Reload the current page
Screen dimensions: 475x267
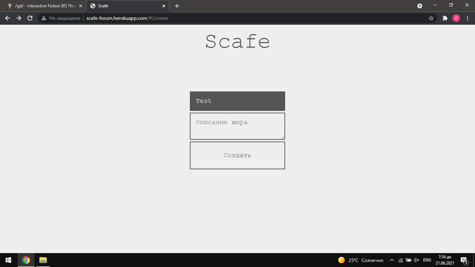point(30,18)
